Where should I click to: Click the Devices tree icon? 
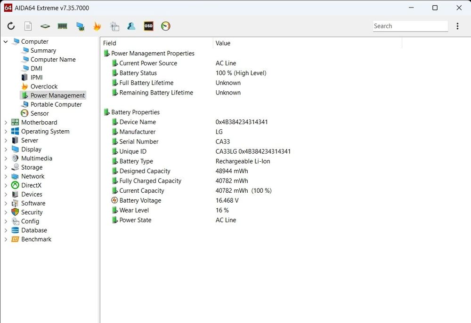tap(15, 194)
